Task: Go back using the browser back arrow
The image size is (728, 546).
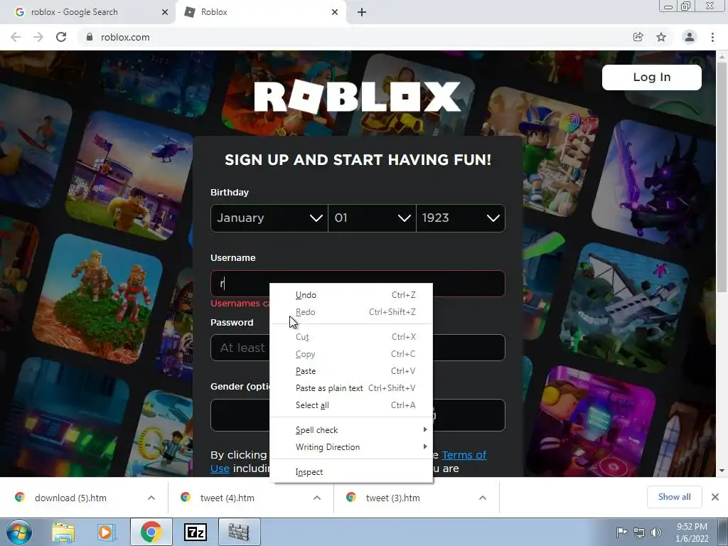Action: coord(16,37)
